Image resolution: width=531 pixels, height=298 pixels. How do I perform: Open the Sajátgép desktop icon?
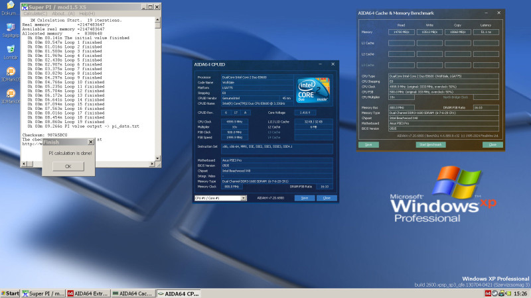pyautogui.click(x=10, y=30)
